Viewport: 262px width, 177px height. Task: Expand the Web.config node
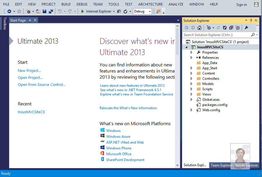click(191, 110)
